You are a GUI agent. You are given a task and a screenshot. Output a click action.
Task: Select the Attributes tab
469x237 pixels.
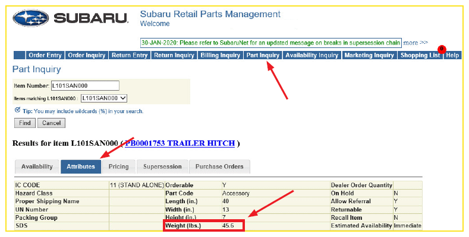tap(81, 166)
